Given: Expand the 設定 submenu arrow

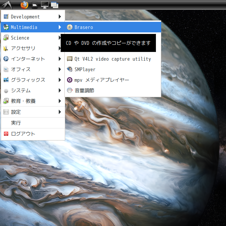Looking at the screenshot, I should [60, 112].
